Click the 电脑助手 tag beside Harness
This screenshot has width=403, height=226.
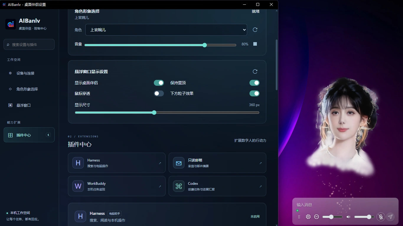click(x=115, y=214)
